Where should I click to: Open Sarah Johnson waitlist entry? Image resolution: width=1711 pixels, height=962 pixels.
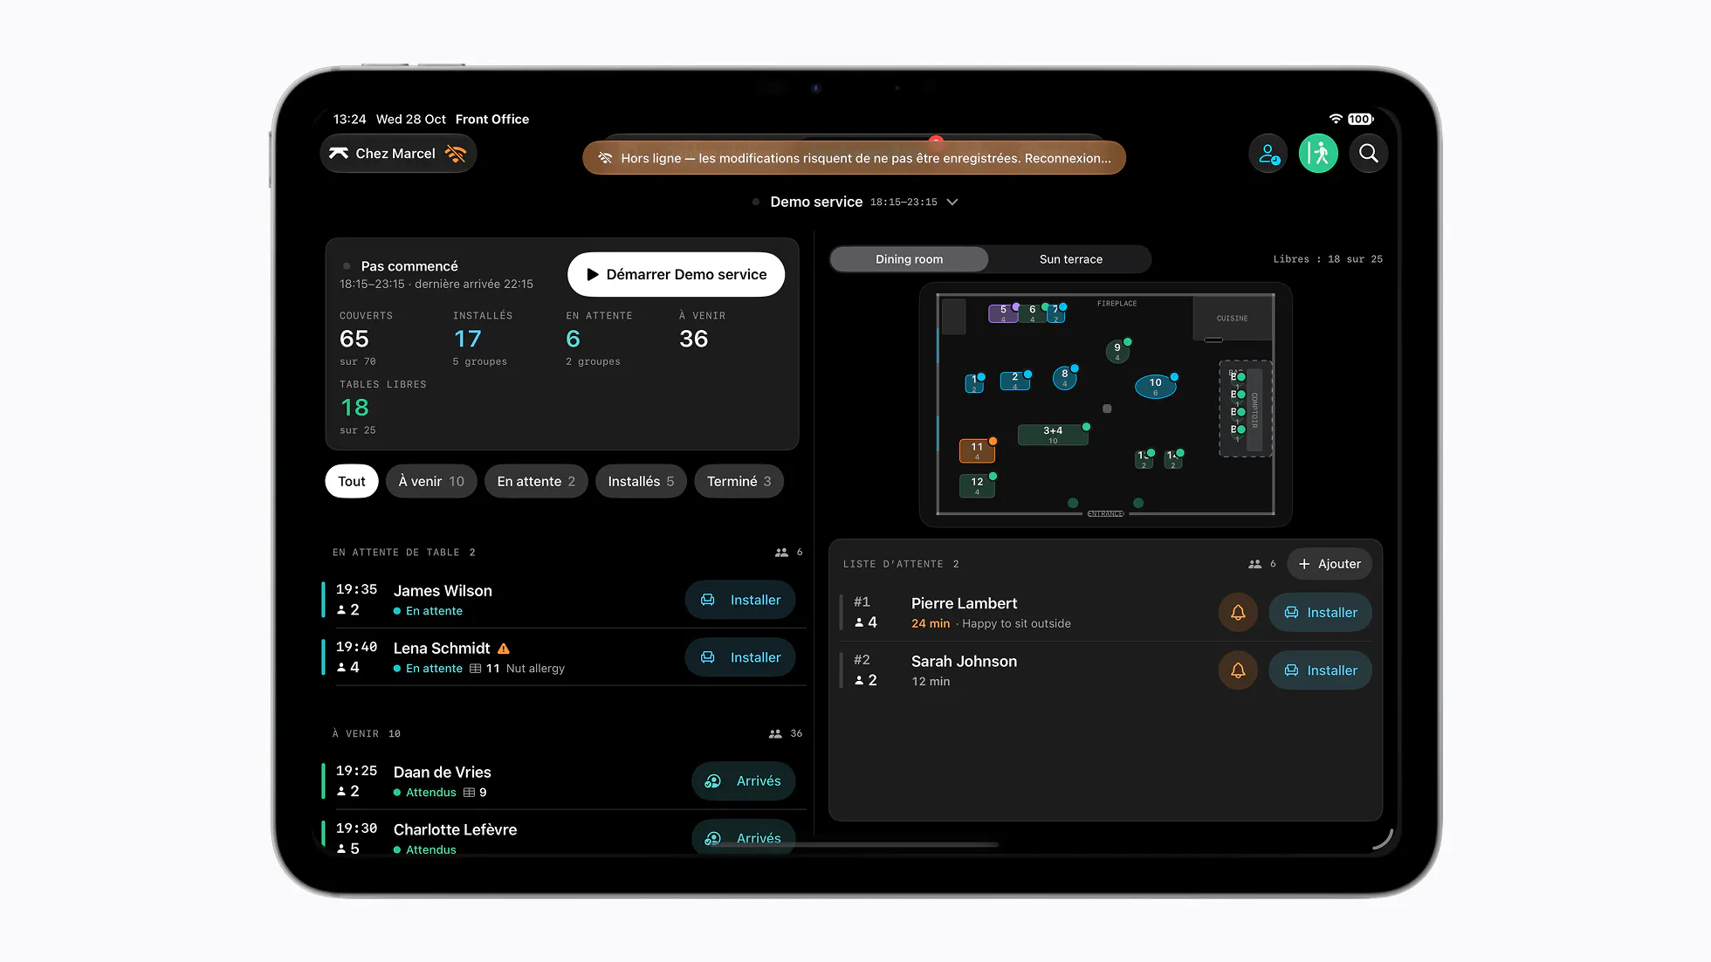[x=1105, y=670]
